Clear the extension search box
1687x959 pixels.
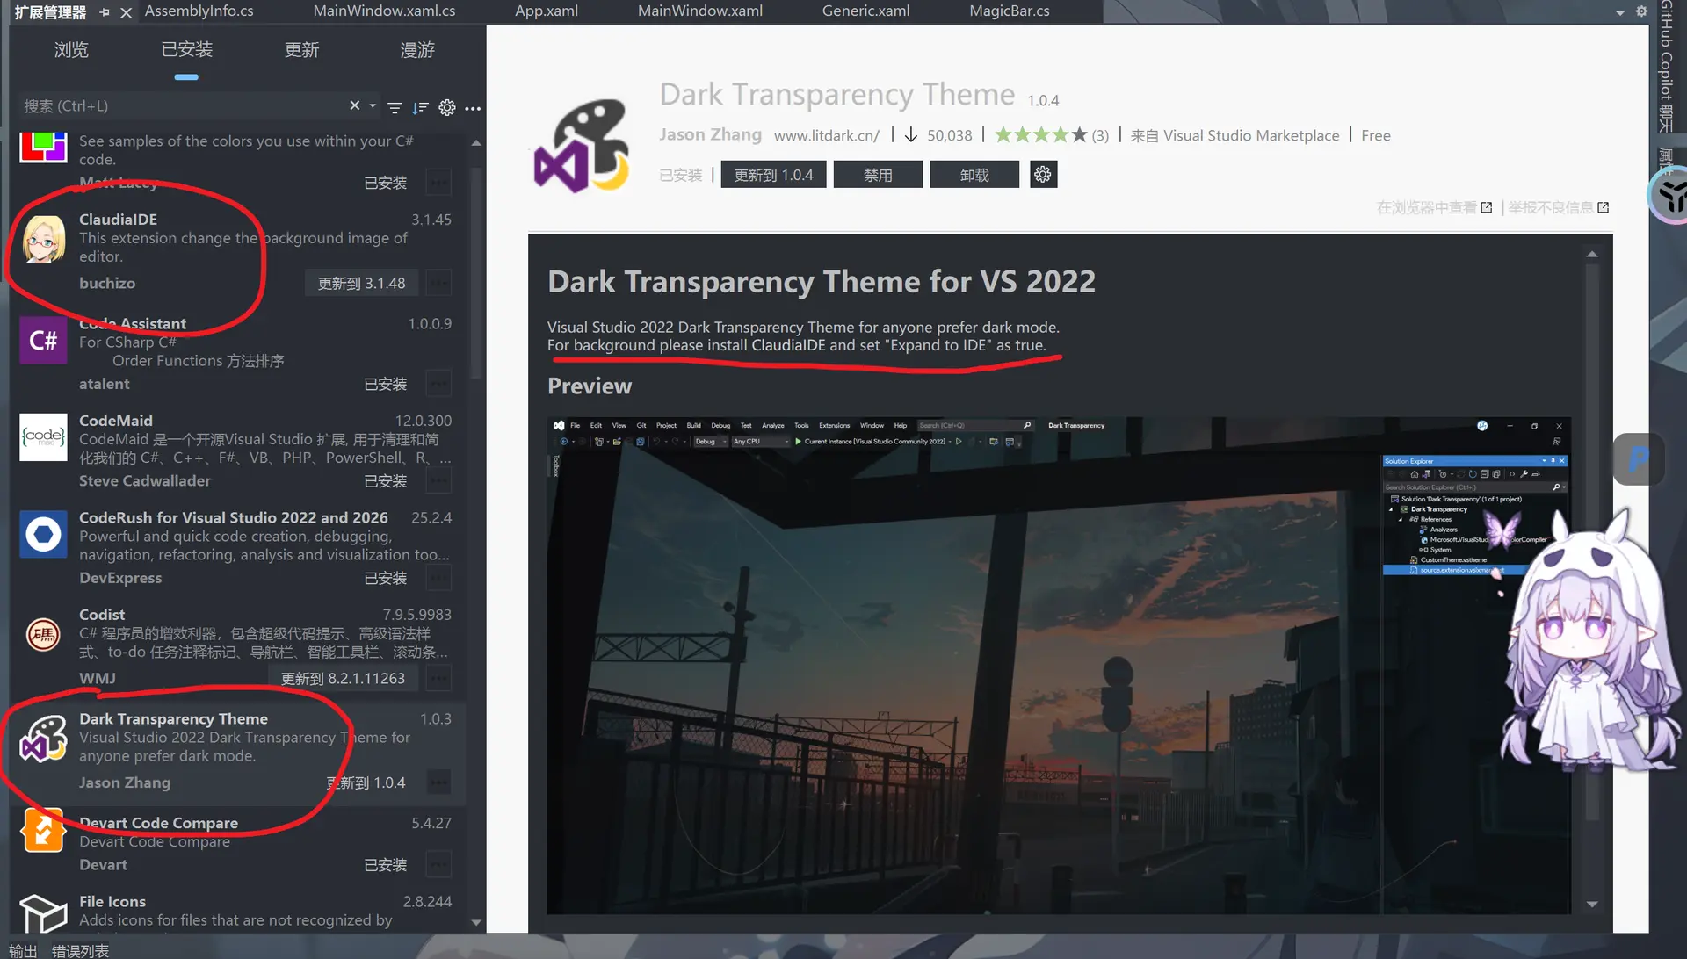coord(354,105)
